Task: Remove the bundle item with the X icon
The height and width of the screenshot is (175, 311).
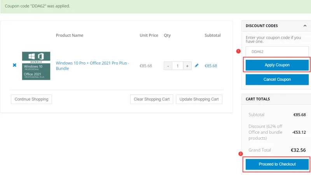Action: pos(14,65)
